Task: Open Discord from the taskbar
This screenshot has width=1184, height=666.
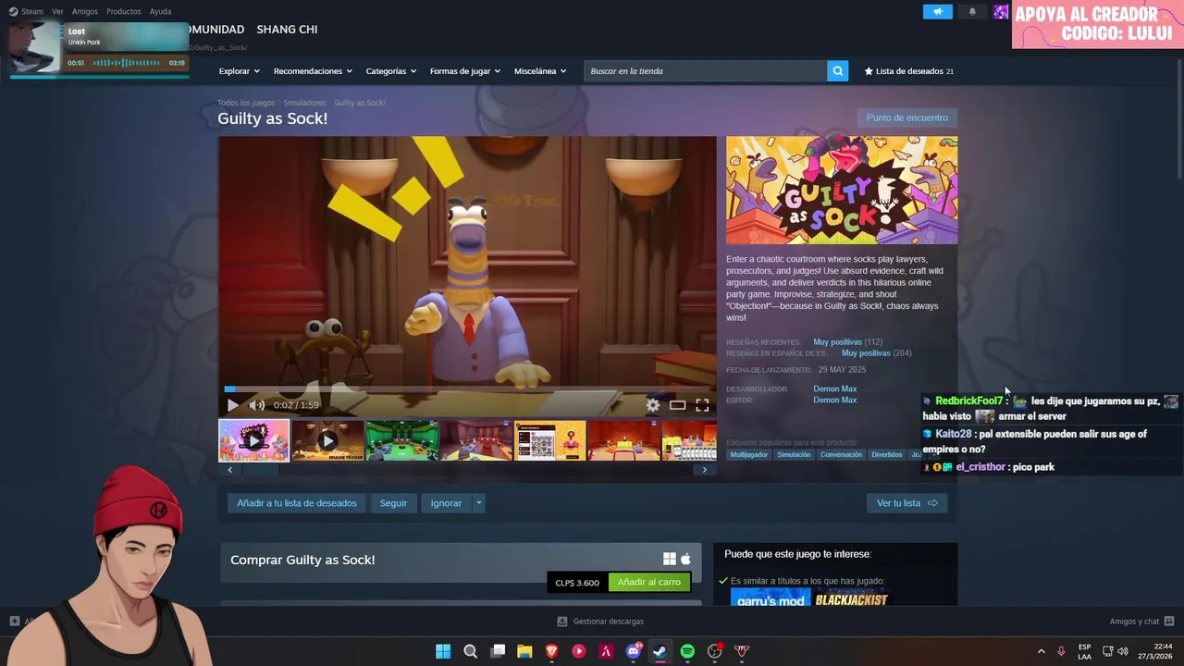Action: pyautogui.click(x=634, y=651)
